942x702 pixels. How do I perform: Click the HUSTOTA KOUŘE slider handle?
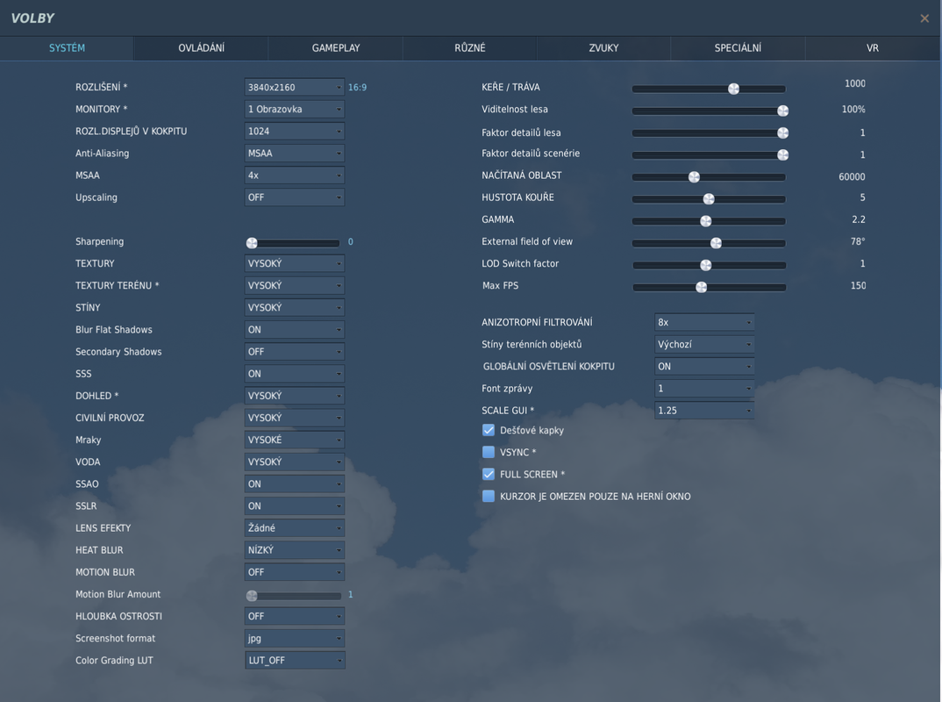point(709,199)
